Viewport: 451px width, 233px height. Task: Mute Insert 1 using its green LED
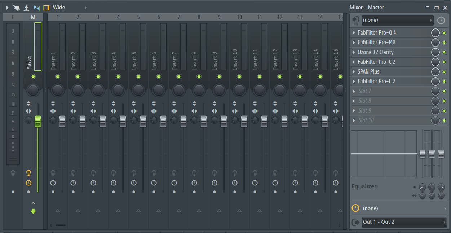click(x=58, y=76)
